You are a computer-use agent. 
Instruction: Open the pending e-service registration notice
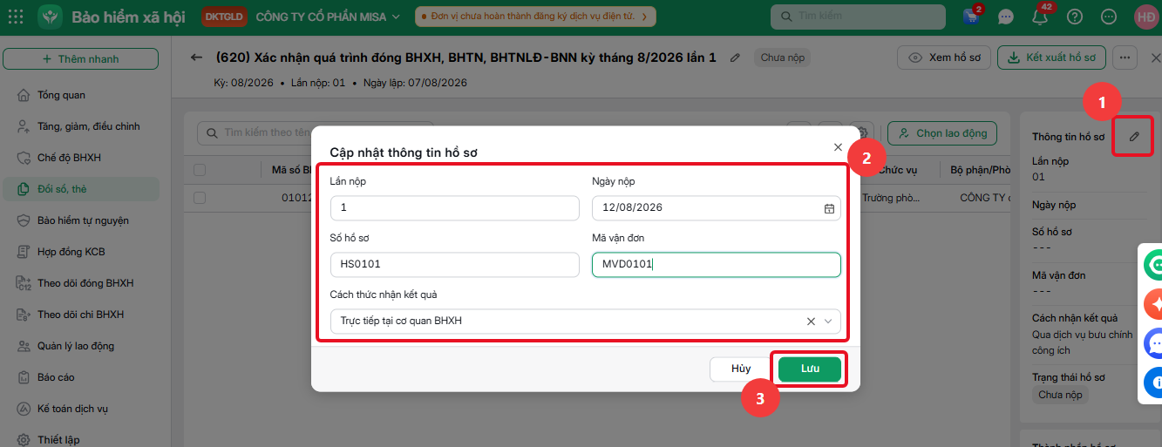click(534, 17)
